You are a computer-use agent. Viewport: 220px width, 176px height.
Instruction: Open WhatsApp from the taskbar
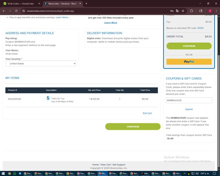14,174
